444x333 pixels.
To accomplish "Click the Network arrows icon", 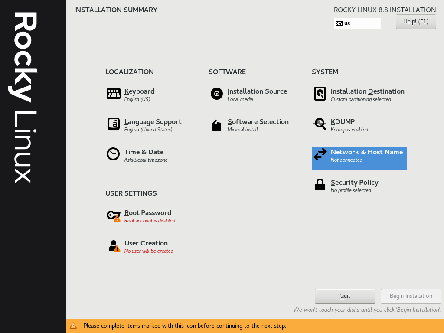I will 320,155.
